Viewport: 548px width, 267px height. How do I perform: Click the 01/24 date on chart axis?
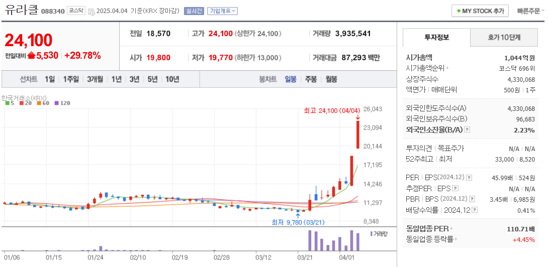[x=95, y=258]
